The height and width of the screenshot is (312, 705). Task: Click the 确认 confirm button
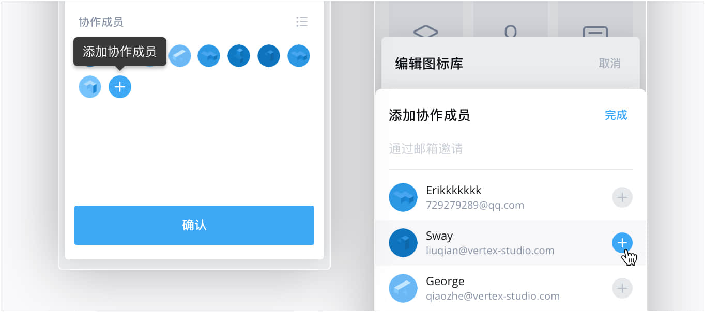coord(194,225)
